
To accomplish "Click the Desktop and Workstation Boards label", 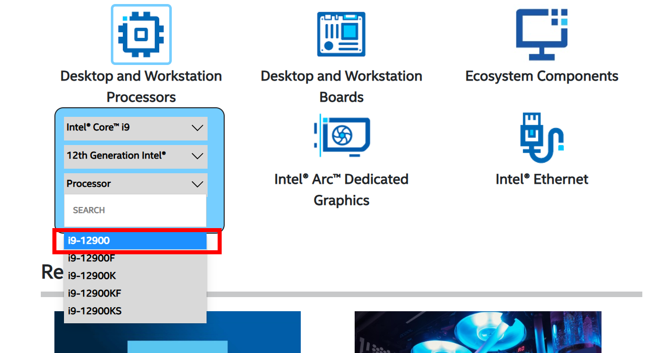I will point(342,87).
